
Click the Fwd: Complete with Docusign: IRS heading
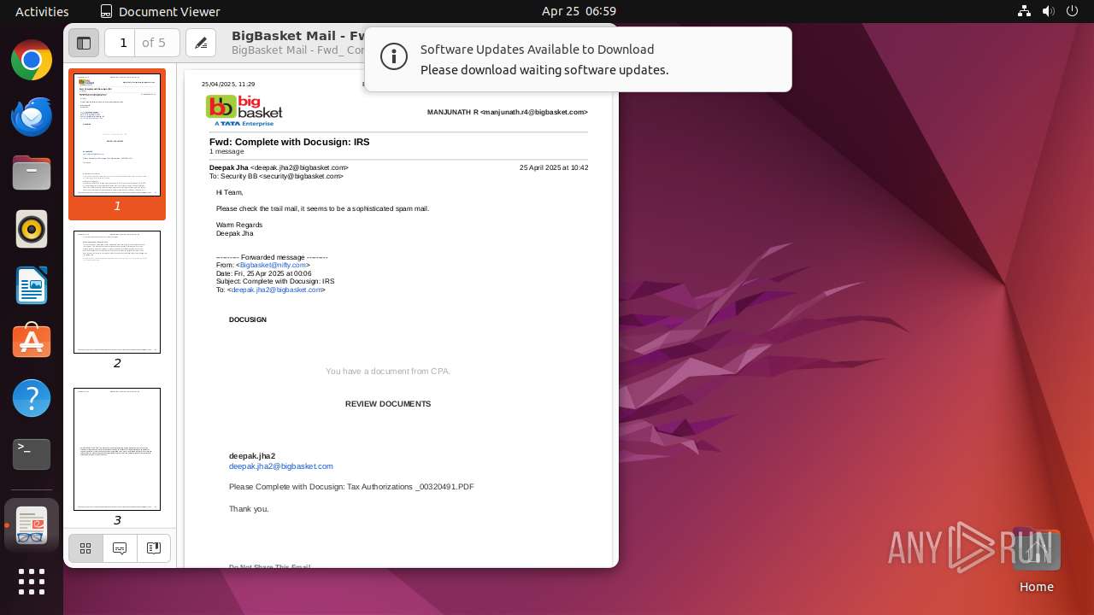point(290,142)
